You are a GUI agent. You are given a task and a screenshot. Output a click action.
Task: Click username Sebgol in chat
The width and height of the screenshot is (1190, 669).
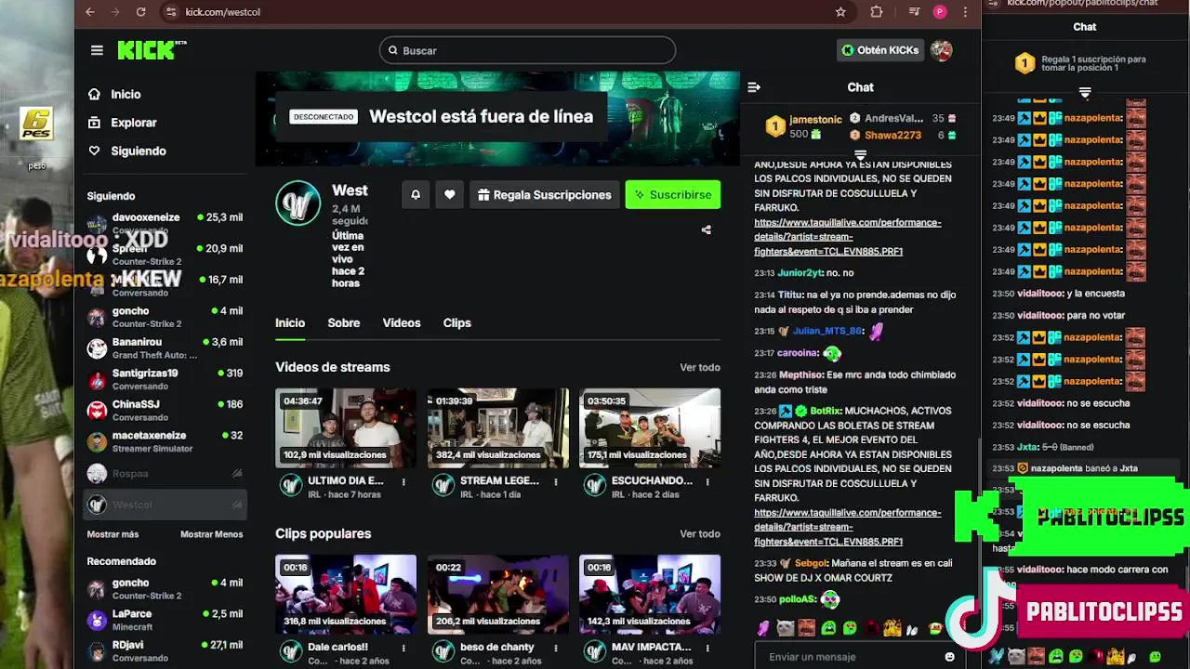click(810, 563)
